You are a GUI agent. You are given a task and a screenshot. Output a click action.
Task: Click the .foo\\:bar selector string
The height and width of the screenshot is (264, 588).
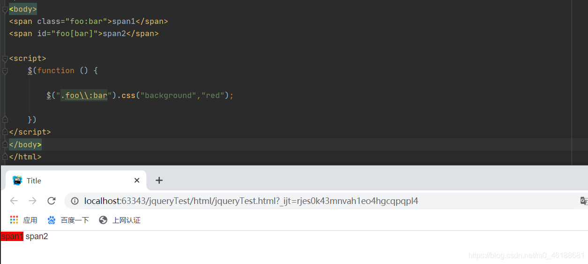[x=84, y=95]
